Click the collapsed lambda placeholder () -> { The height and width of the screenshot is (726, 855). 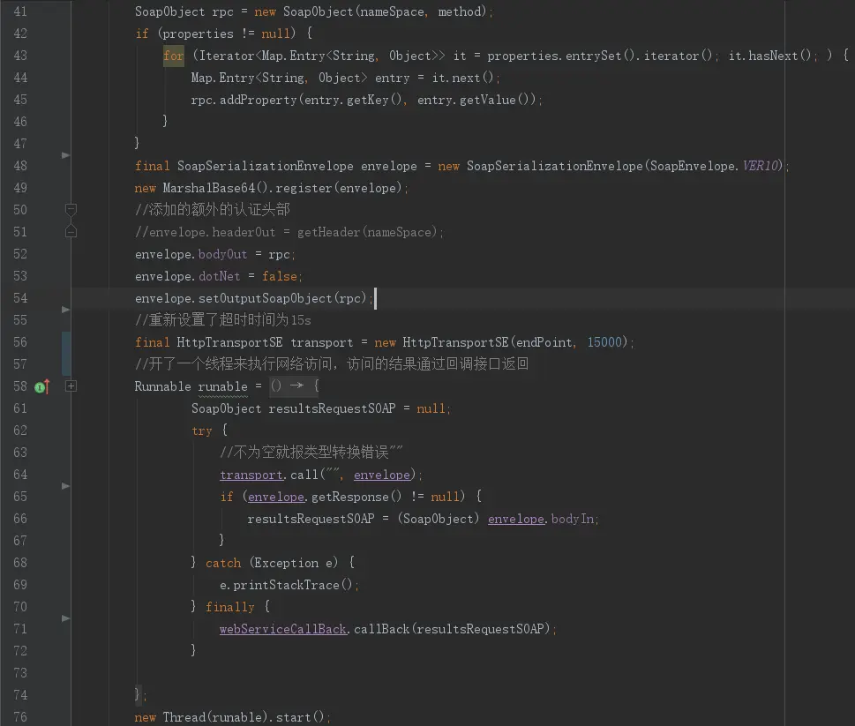295,385
